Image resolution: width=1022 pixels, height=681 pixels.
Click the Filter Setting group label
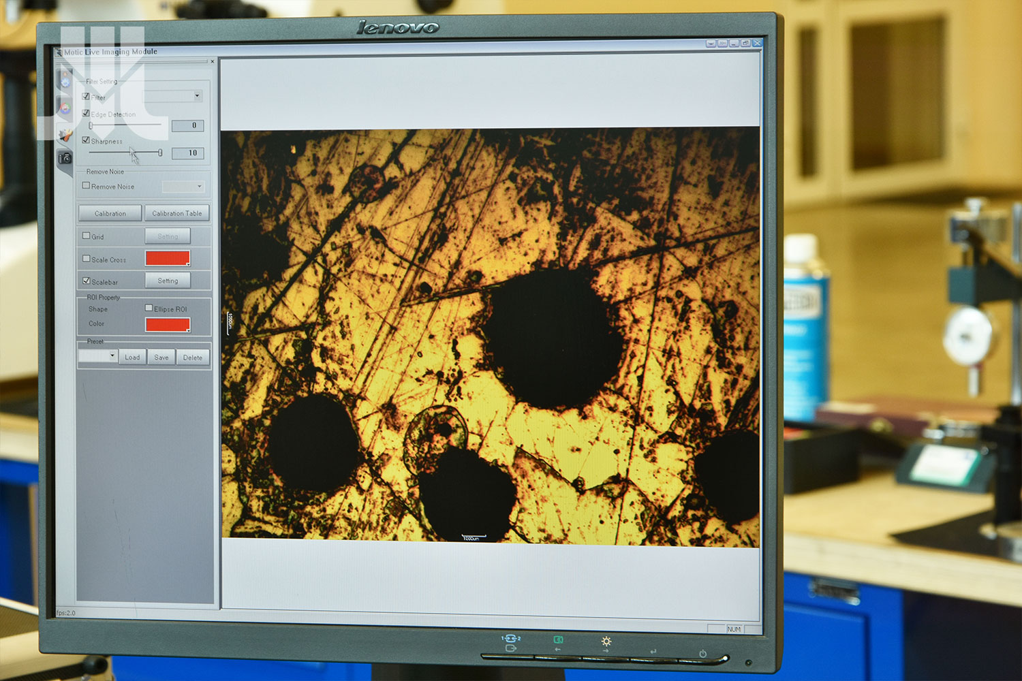pos(102,82)
